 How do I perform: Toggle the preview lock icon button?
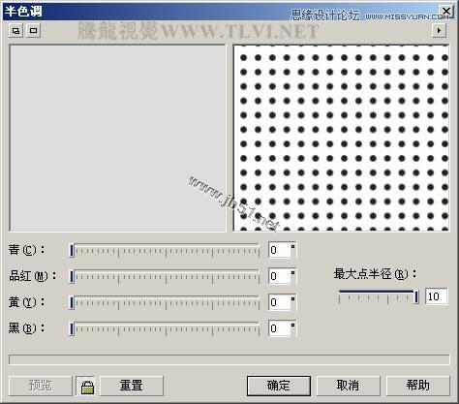(x=87, y=386)
